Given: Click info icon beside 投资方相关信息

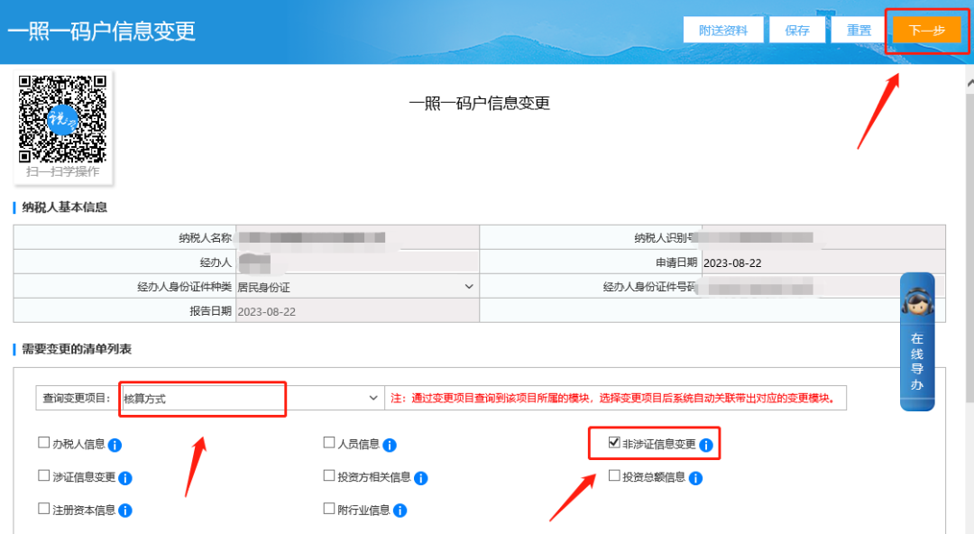Looking at the screenshot, I should 420,478.
